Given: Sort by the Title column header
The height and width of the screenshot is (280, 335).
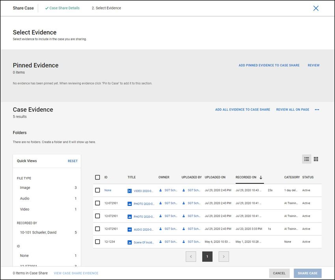Looking at the screenshot, I should [132, 177].
